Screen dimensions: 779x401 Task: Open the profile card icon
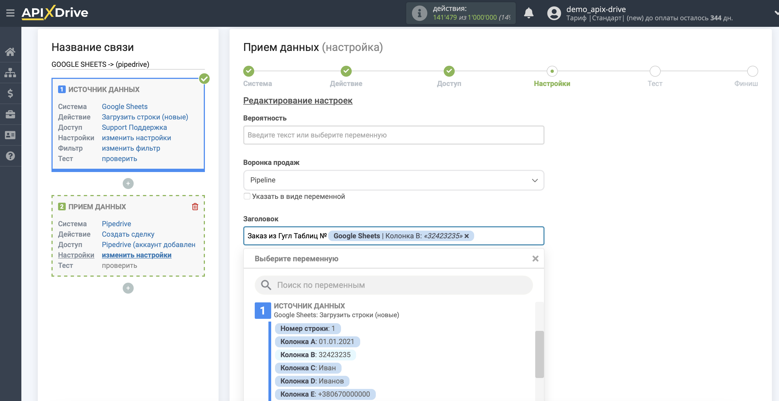click(x=10, y=135)
